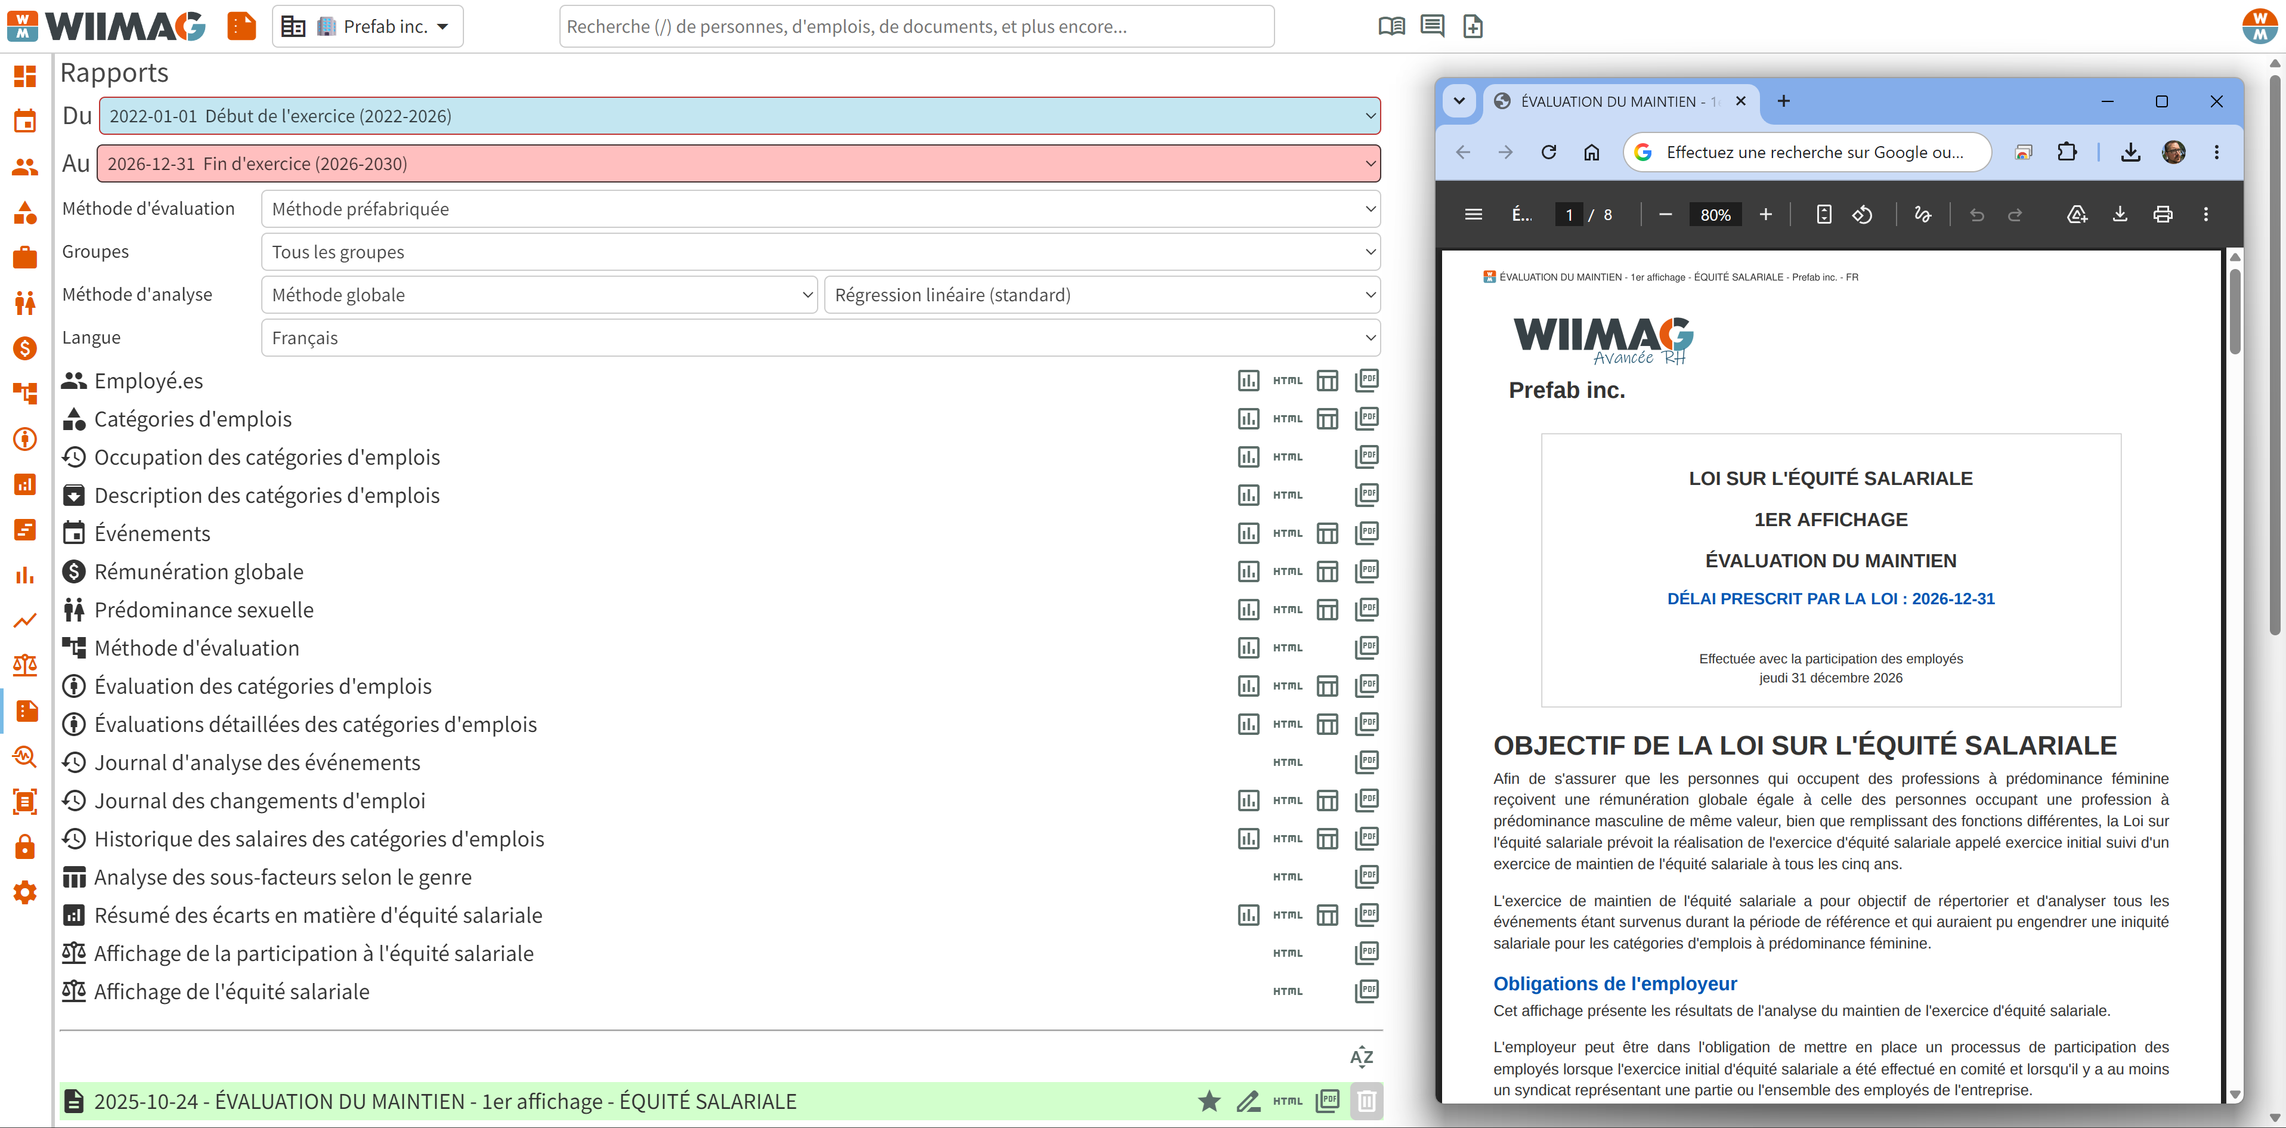Open dollar remuneration icon in left sidebar
Screen dimensions: 2286x1128
(x=25, y=348)
